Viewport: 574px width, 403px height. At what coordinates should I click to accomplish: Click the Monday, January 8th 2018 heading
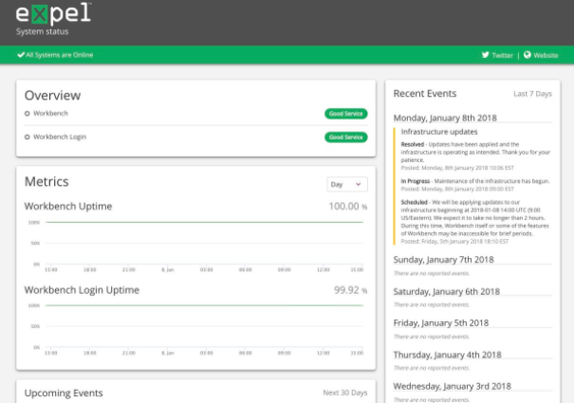[445, 118]
